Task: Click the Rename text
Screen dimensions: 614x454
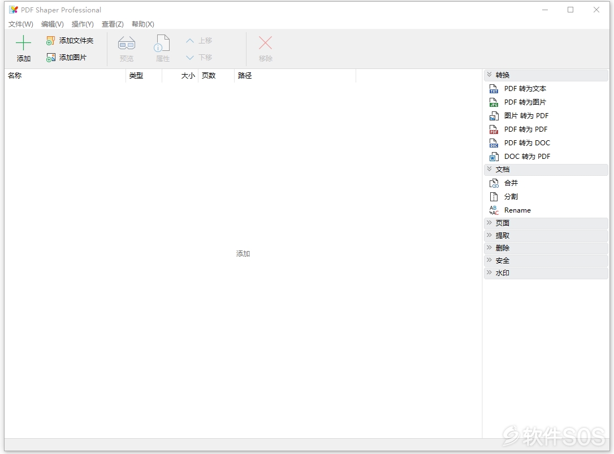Action: pos(517,210)
